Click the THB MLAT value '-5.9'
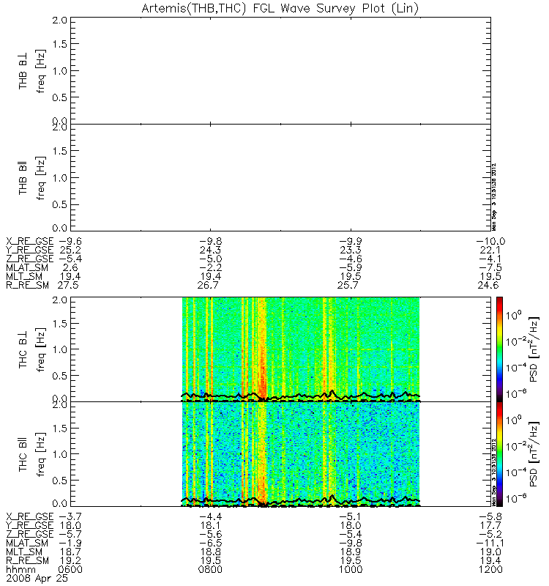Image resolution: width=549 pixels, height=586 pixels. (x=351, y=267)
